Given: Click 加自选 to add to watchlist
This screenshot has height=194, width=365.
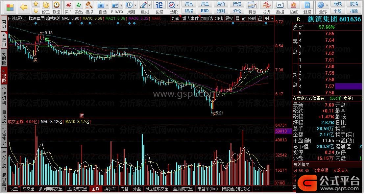Looking at the screenshot, I should [207, 18].
